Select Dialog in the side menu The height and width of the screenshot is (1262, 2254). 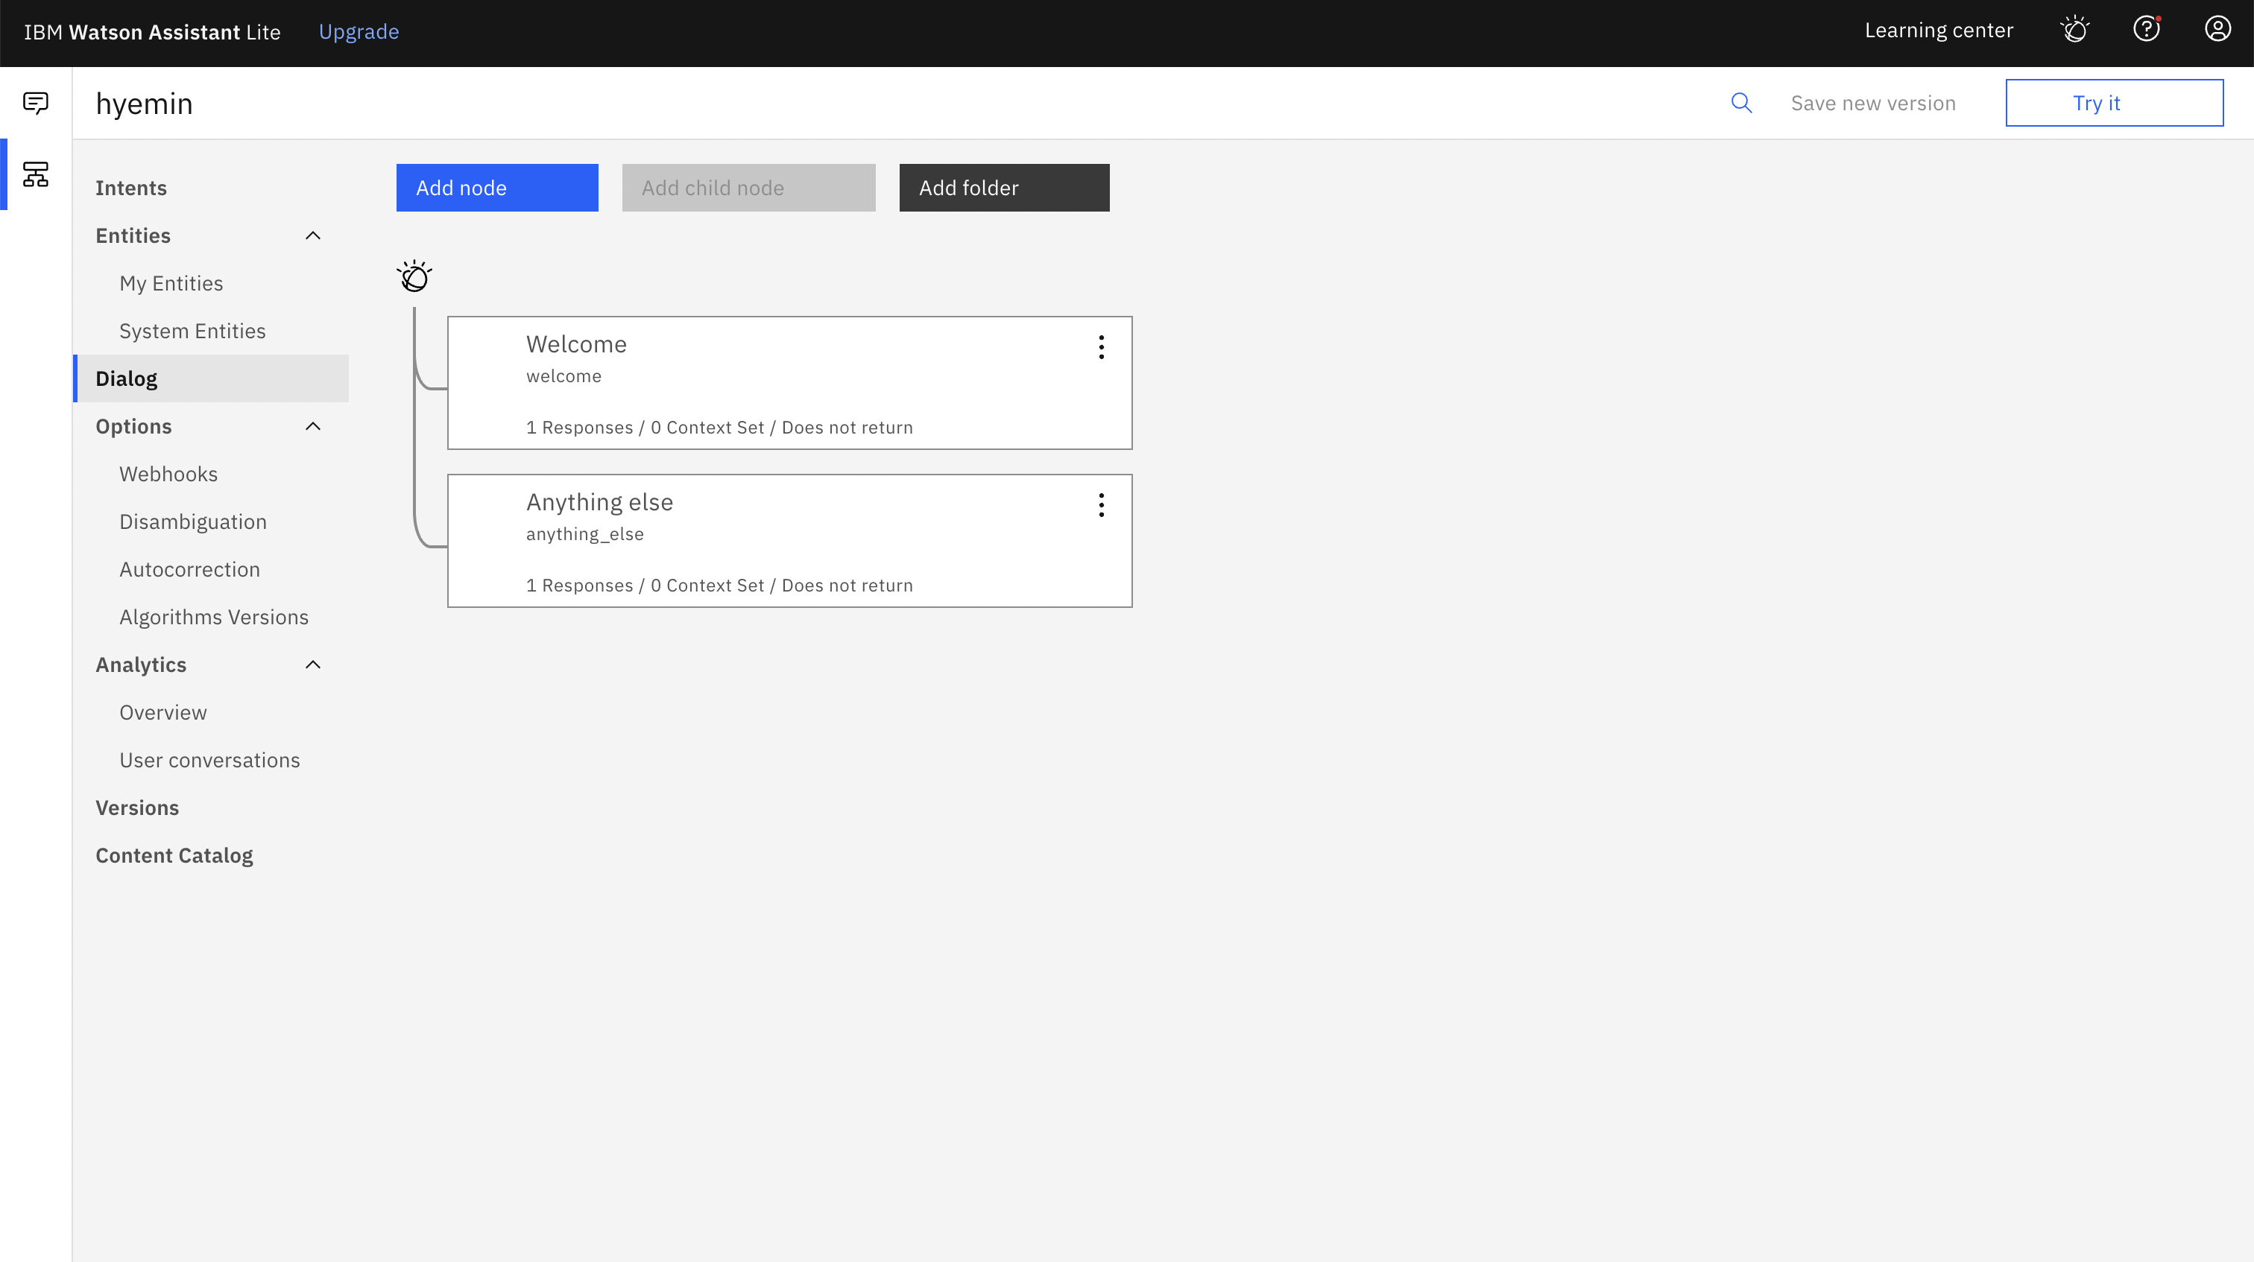[x=211, y=378]
